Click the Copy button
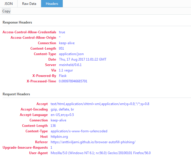Screen dimensions: 191x159 pyautogui.click(x=6, y=11)
